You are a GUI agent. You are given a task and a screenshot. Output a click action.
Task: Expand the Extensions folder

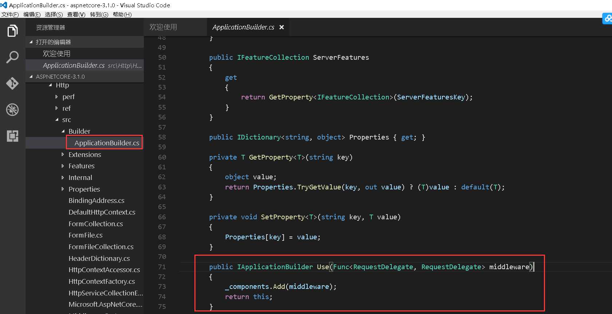63,154
